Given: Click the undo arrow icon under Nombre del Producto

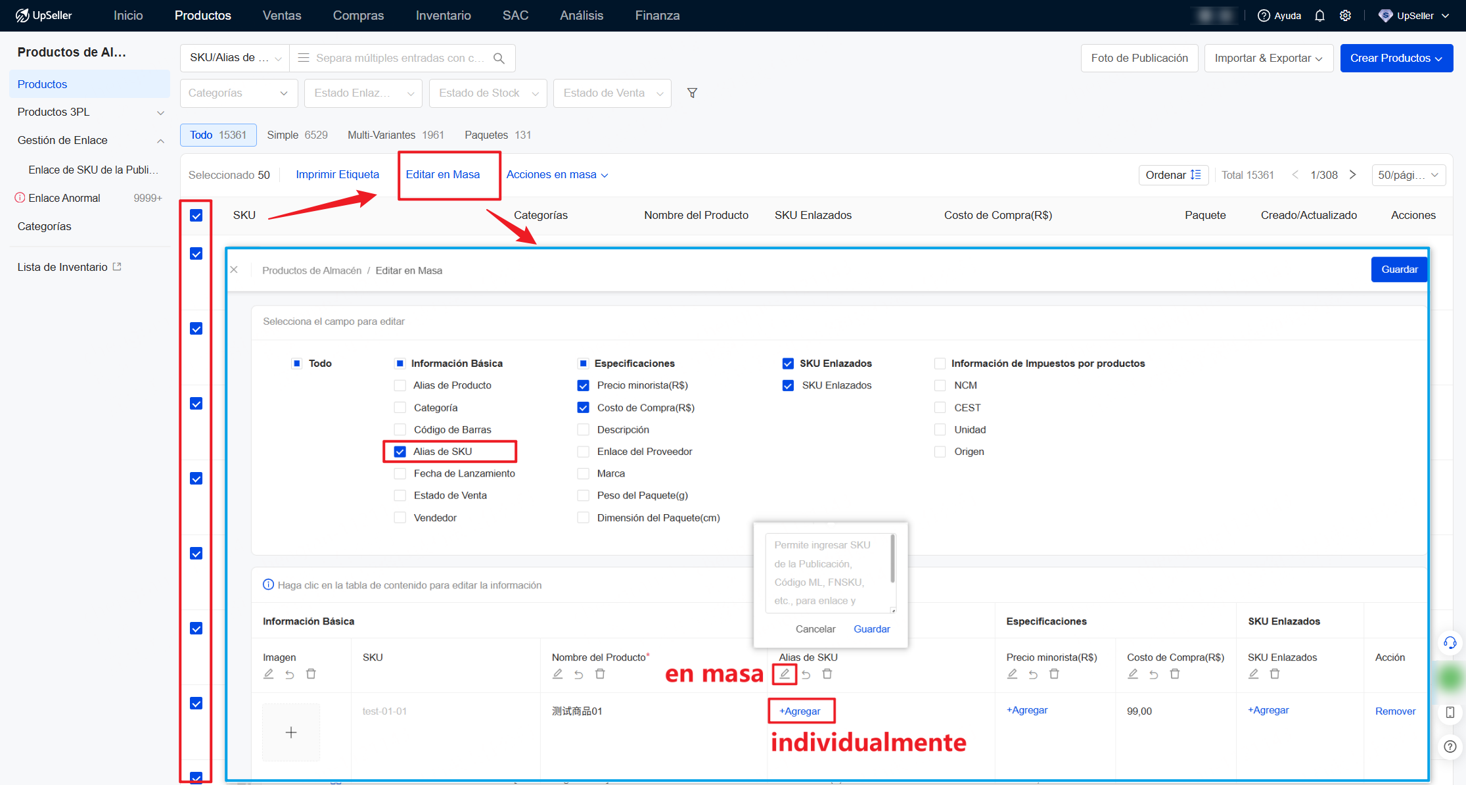Looking at the screenshot, I should point(578,674).
